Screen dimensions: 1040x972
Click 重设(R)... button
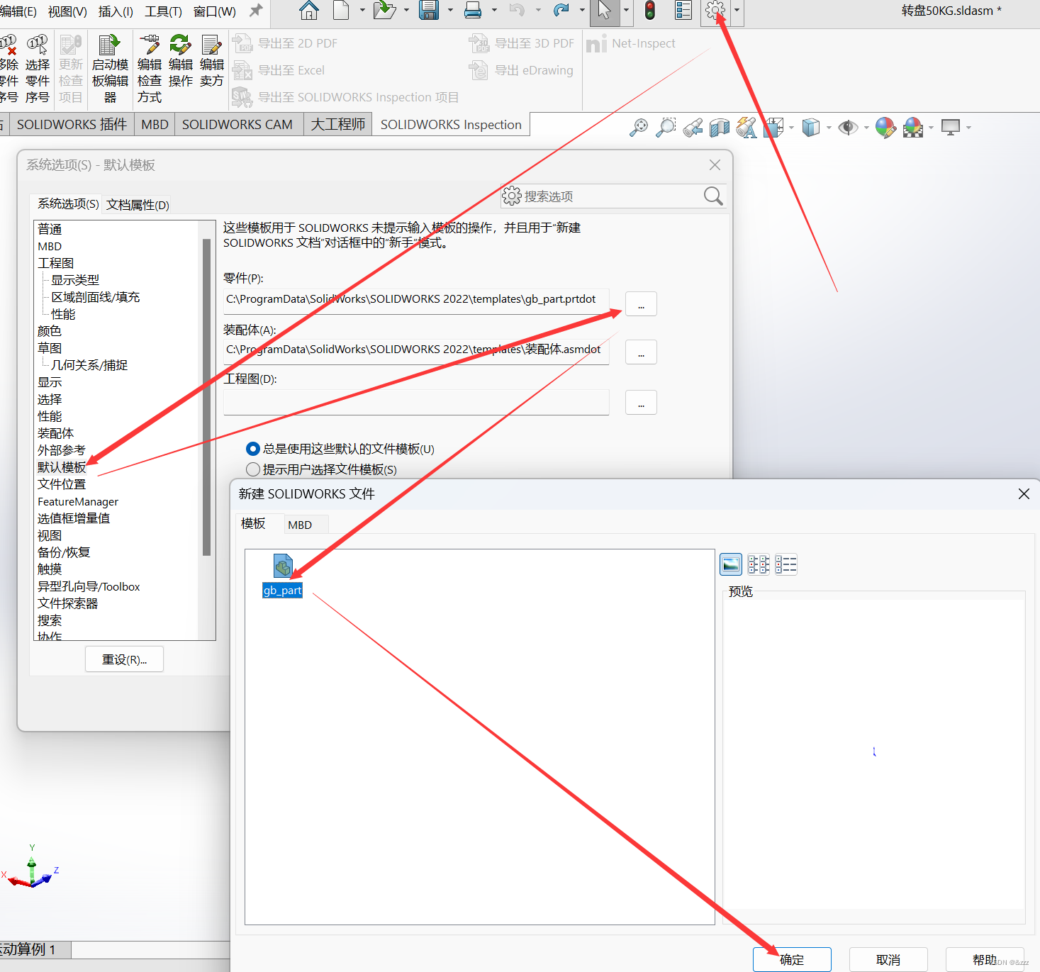tap(124, 659)
